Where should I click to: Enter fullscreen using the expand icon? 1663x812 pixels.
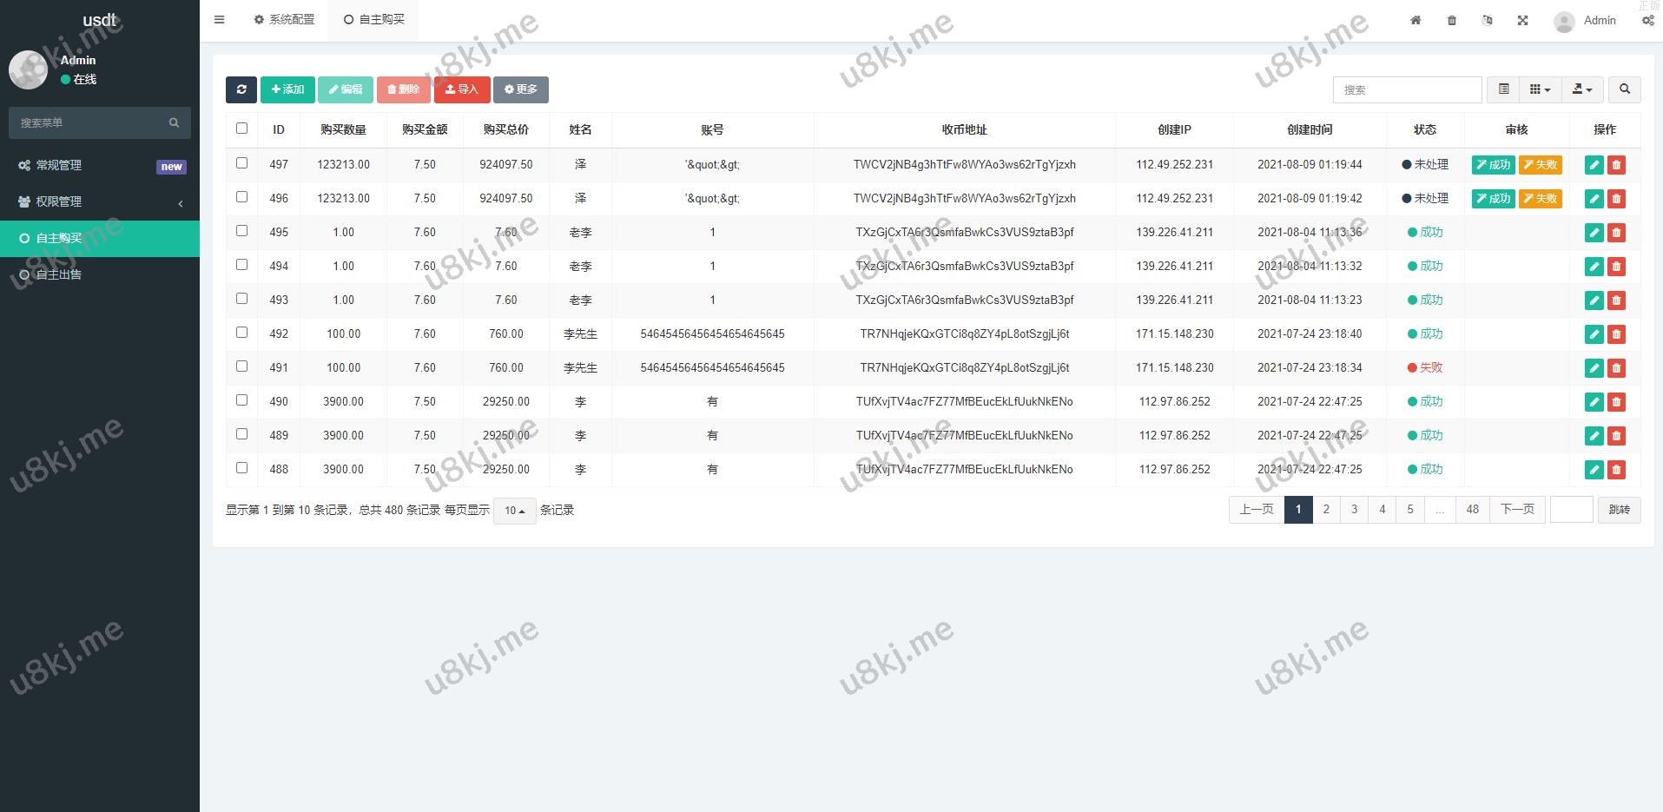[1522, 21]
